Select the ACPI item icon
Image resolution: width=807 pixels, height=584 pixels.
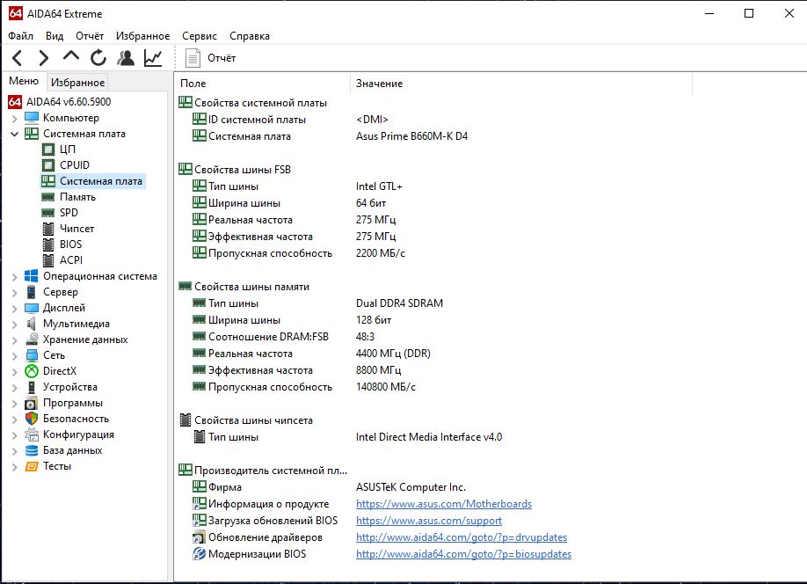[x=47, y=260]
